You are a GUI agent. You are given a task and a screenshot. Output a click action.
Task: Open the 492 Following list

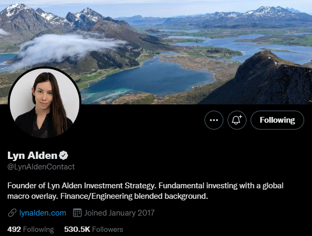pos(30,229)
